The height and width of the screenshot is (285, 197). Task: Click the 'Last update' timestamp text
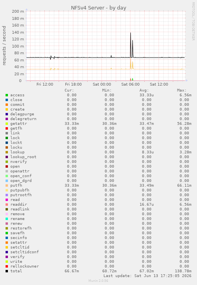(147, 276)
